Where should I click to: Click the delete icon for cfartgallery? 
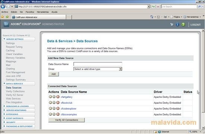[x=58, y=97]
